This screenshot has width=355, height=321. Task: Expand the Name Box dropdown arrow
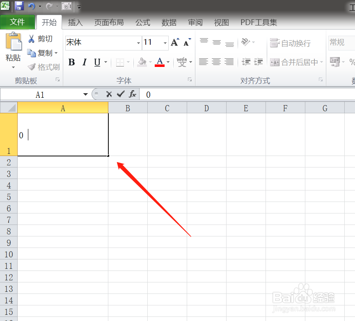coord(85,94)
